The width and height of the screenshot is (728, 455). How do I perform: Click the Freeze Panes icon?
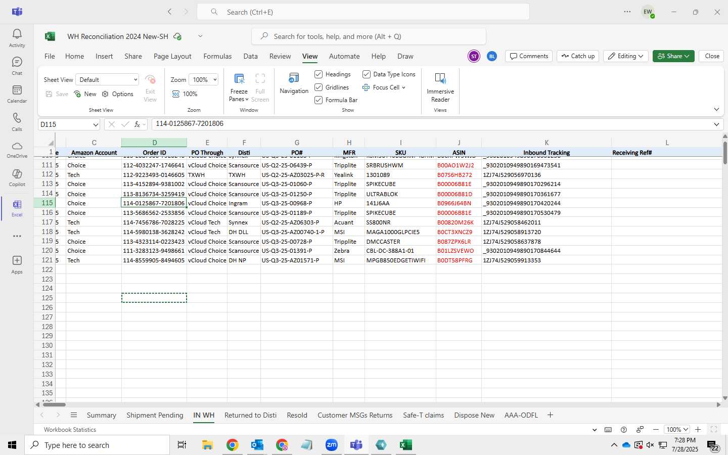tap(239, 78)
